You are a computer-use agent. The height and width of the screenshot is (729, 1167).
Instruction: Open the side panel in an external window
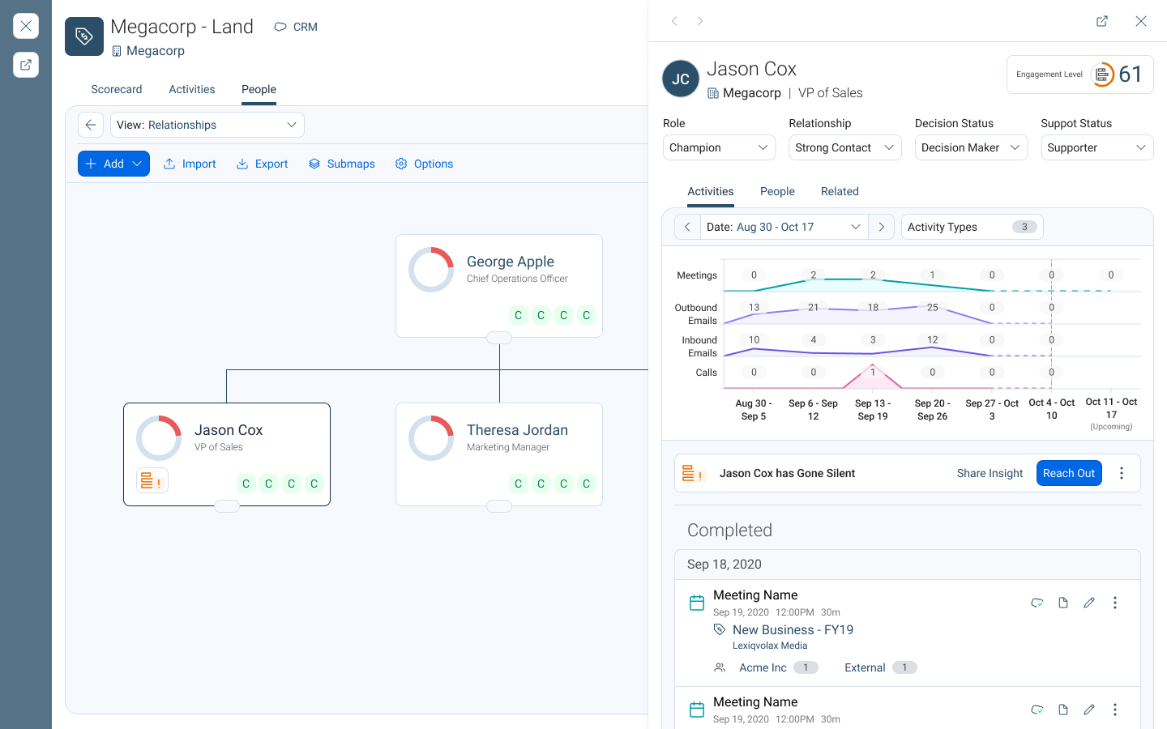(1102, 21)
